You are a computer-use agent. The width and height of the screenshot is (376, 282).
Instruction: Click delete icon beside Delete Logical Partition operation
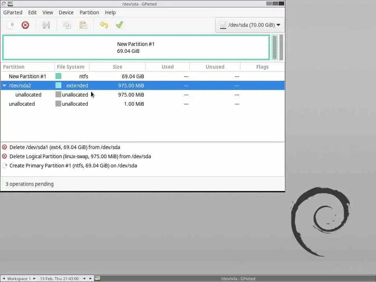4,156
